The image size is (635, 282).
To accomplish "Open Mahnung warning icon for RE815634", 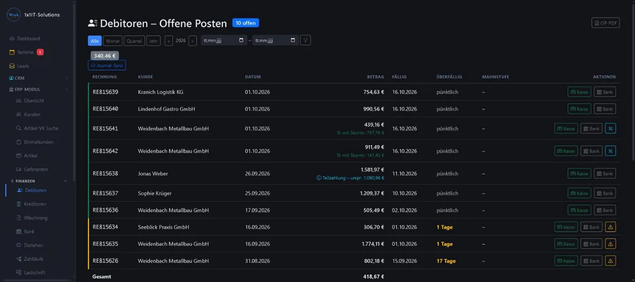I will 610,227.
